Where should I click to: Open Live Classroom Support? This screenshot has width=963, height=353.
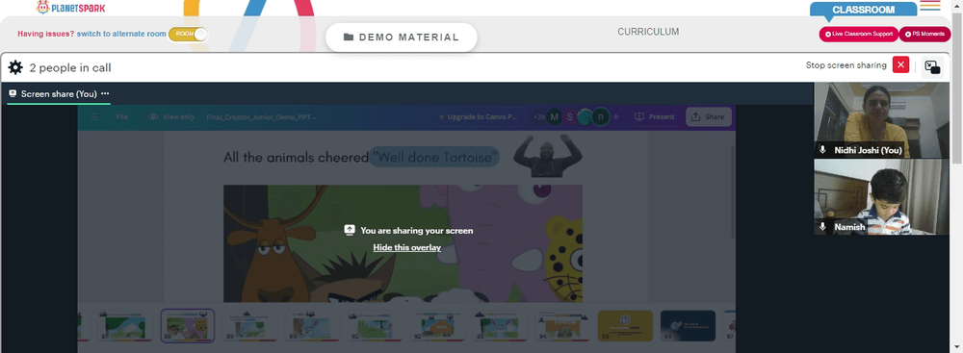[x=858, y=35]
